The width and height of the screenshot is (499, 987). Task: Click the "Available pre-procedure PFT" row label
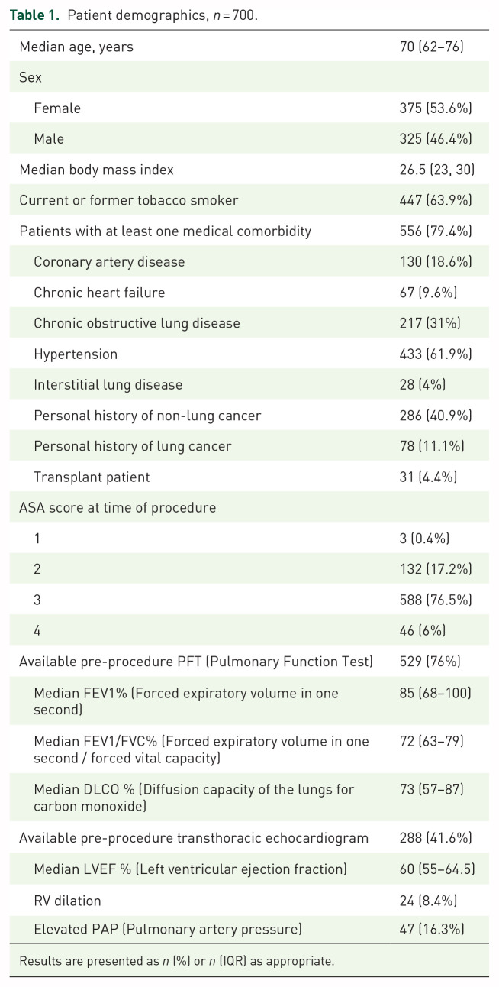(x=195, y=661)
